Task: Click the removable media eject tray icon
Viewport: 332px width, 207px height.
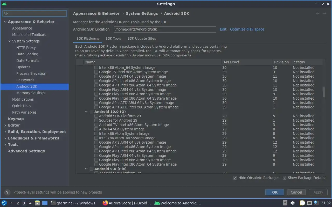Action: pos(285,203)
